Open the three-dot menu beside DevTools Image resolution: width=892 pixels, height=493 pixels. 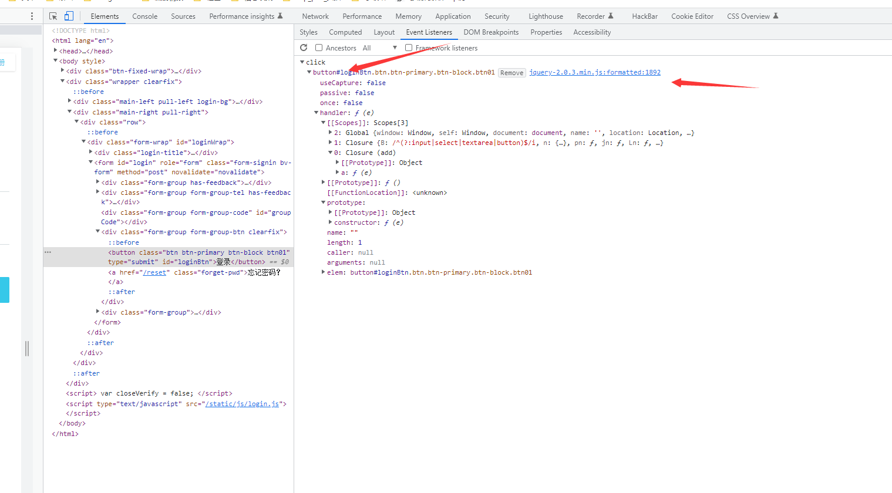pos(32,16)
